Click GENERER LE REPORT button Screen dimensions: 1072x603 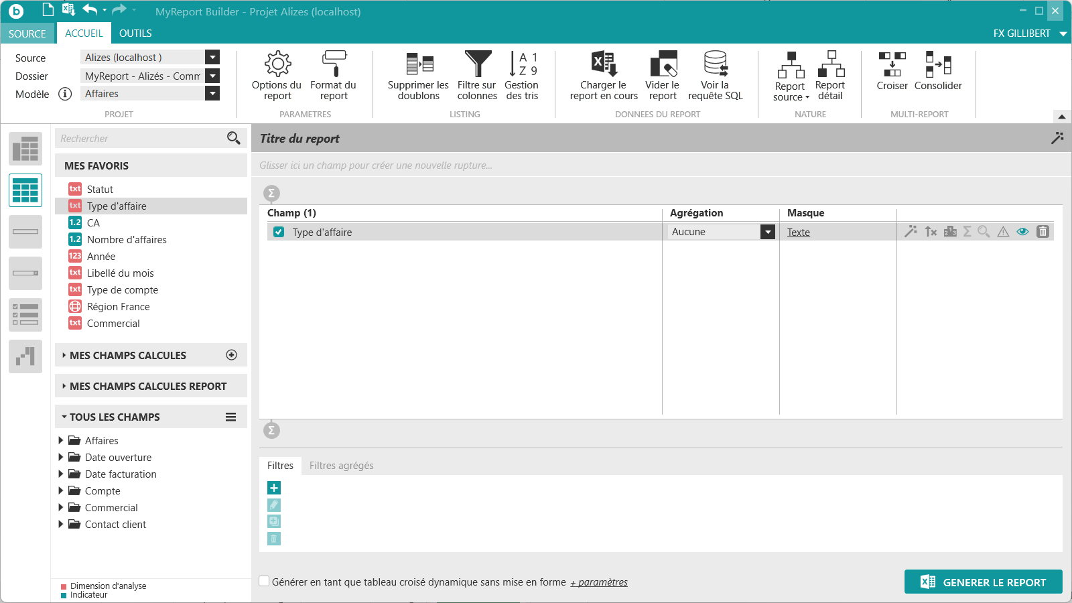[x=983, y=582]
